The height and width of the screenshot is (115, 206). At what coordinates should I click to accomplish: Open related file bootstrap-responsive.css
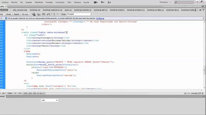point(52,10)
